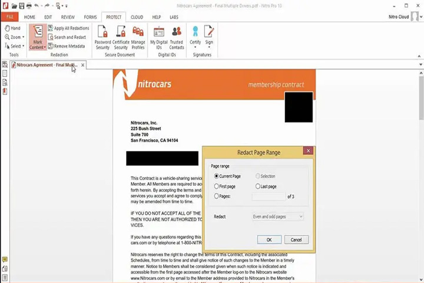Click Remove Metadata
The height and width of the screenshot is (283, 424).
point(66,46)
